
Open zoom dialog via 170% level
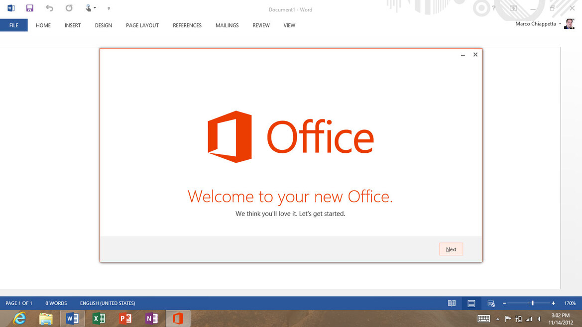pos(570,303)
